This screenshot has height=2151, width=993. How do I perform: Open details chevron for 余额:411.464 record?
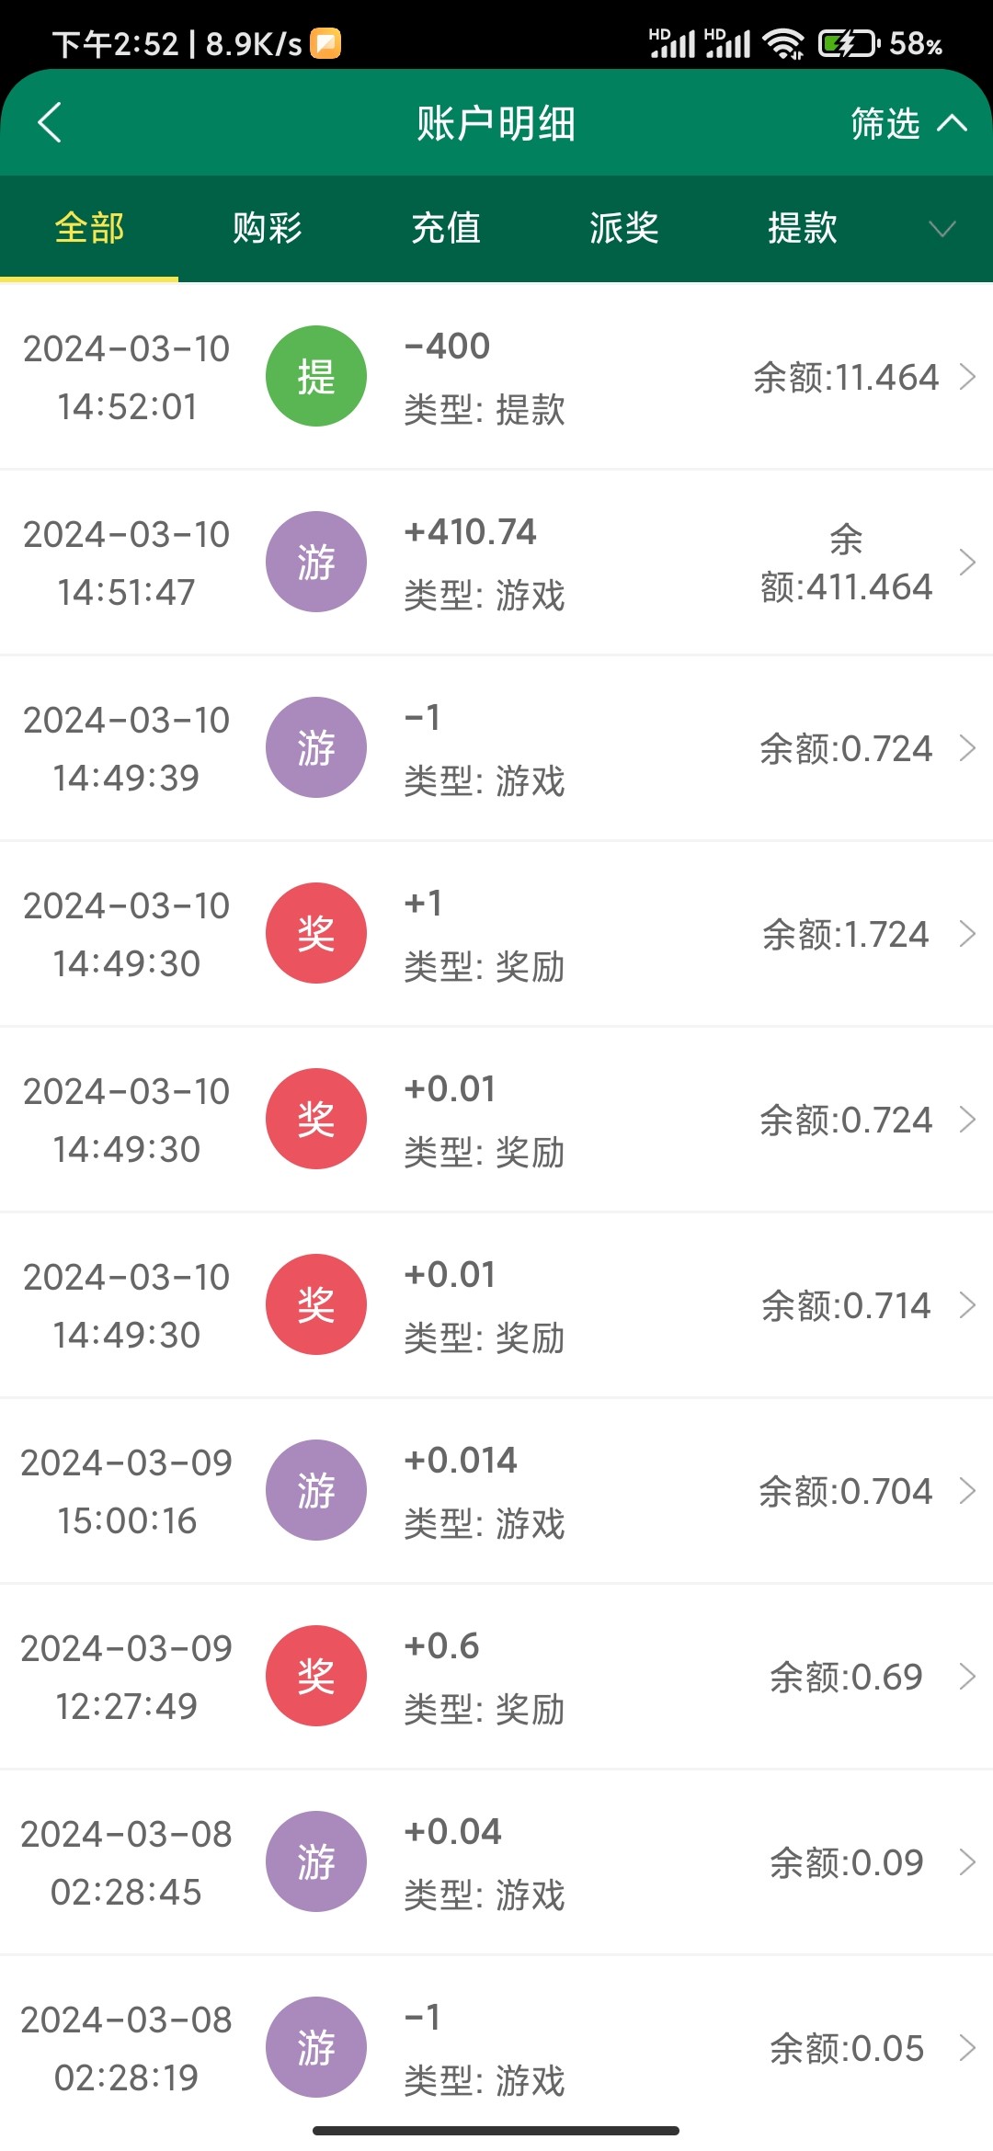pos(967,562)
